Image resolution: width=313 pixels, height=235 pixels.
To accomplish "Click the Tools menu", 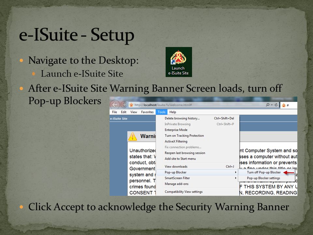I will [161, 112].
